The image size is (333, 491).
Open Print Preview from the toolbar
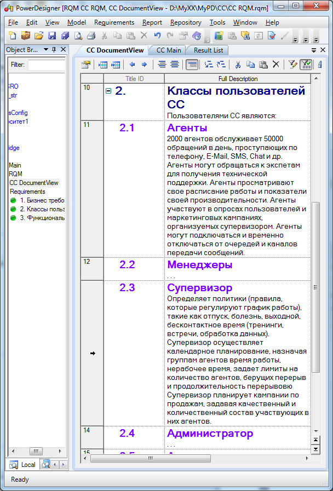click(78, 36)
